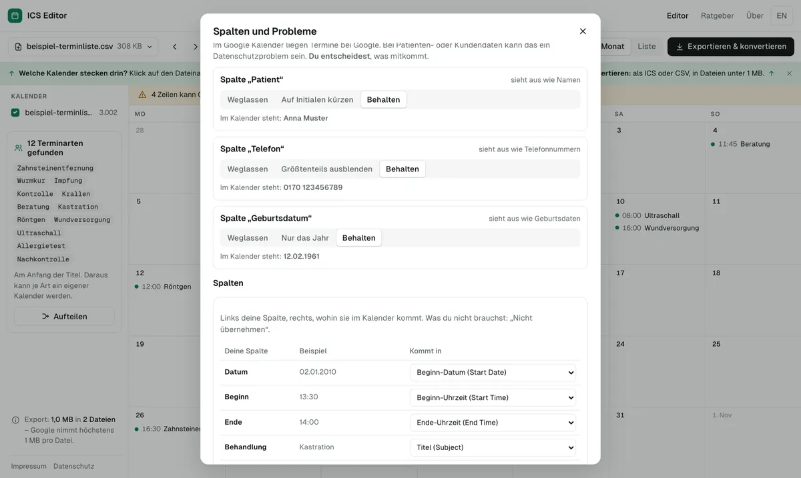Pick 'Größtenteils ausblenden' for Telefon
This screenshot has width=801, height=478.
pyautogui.click(x=326, y=169)
